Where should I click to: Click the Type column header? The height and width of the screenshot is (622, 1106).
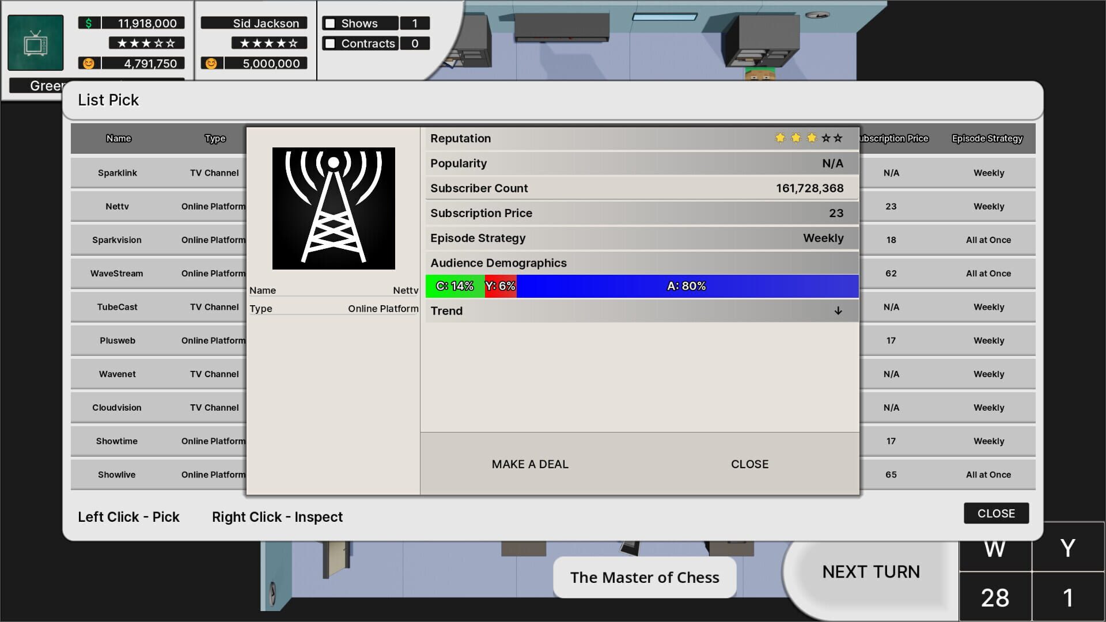click(214, 138)
